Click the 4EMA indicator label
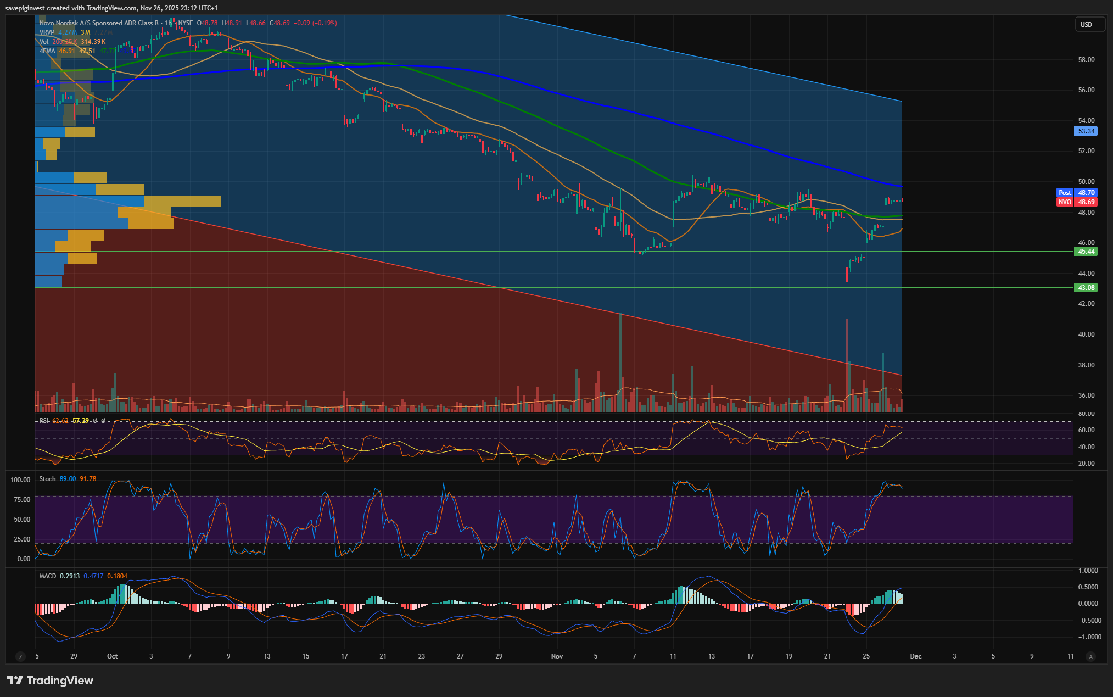The image size is (1113, 697). tap(47, 51)
